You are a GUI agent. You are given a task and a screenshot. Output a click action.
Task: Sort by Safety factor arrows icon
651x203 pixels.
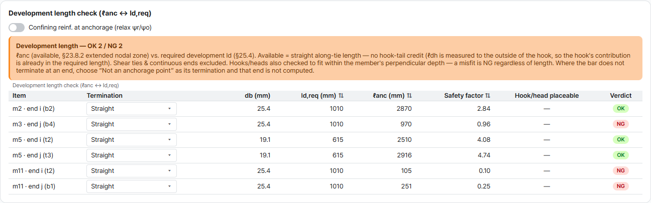[x=488, y=96]
